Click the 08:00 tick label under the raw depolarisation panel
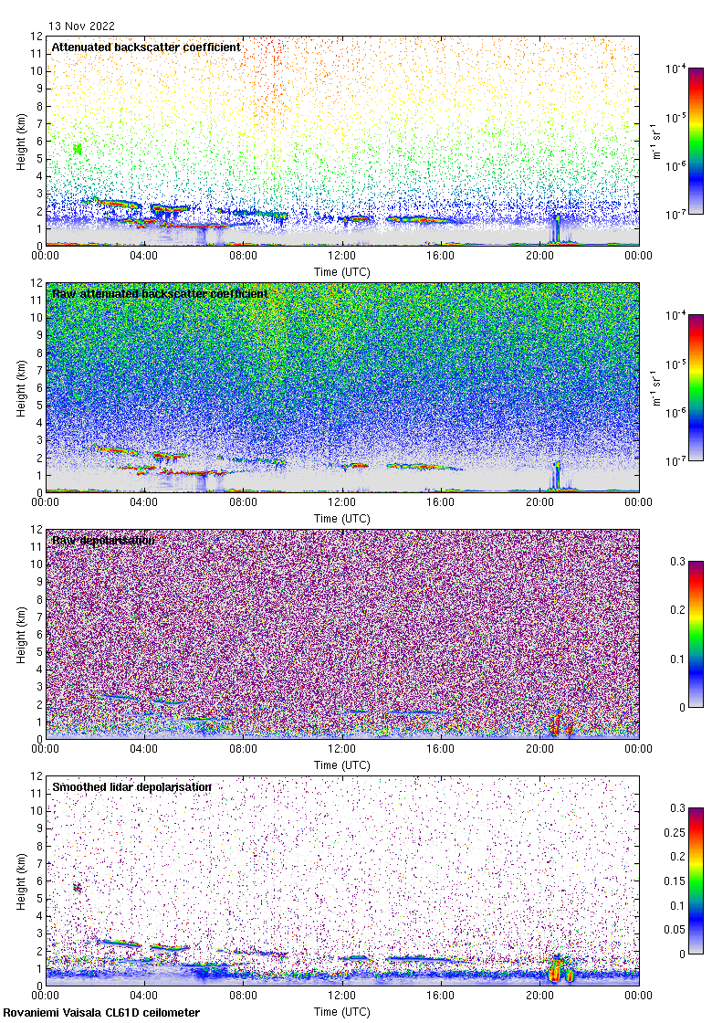Image resolution: width=712 pixels, height=1023 pixels. pos(243,749)
